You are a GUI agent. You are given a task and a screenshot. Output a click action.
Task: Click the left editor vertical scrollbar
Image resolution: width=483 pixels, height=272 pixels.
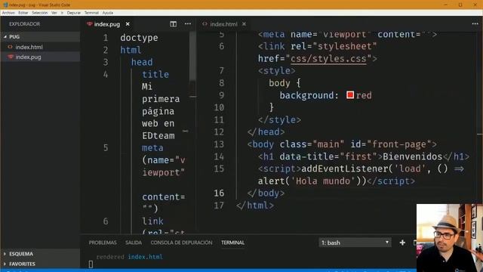coord(192,55)
